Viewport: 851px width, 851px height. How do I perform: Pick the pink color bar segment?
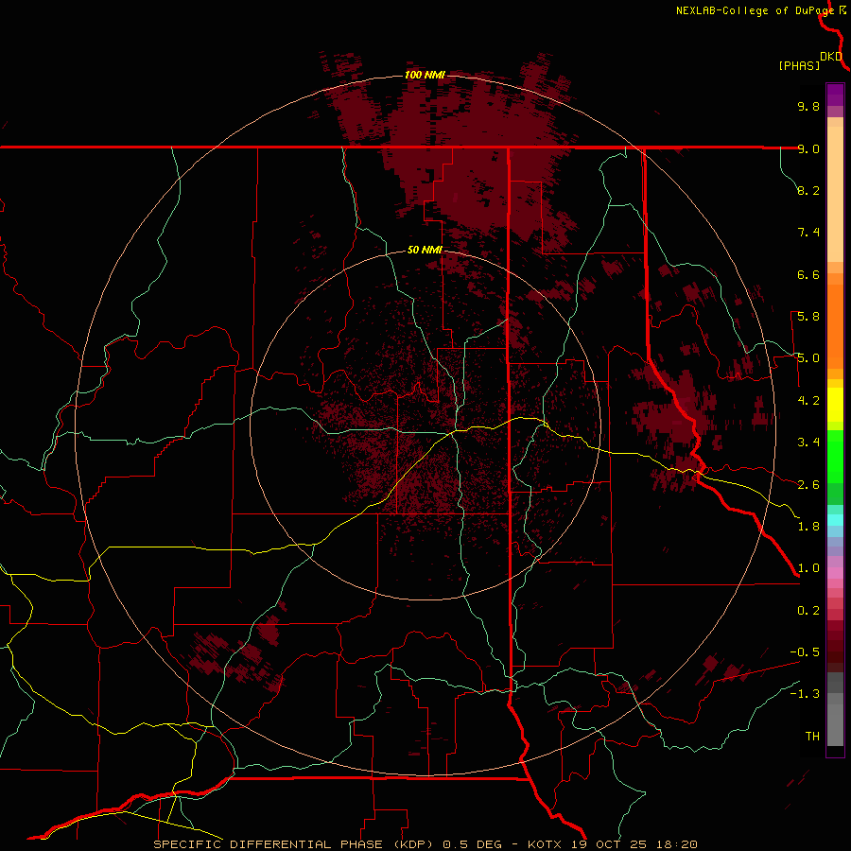click(835, 573)
